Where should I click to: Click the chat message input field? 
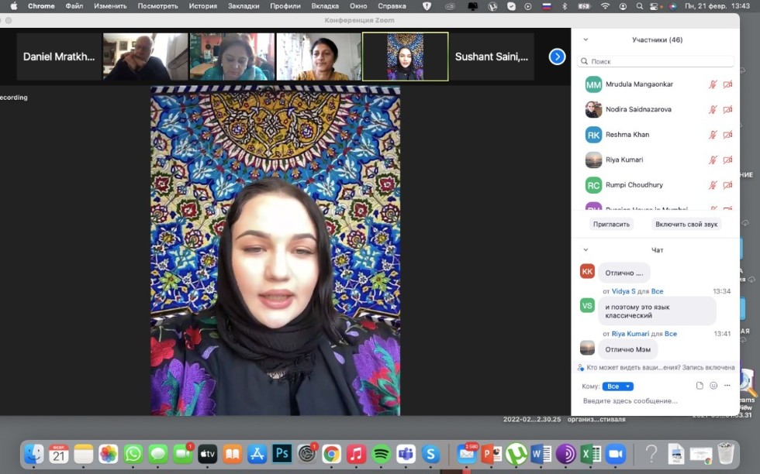coord(651,401)
